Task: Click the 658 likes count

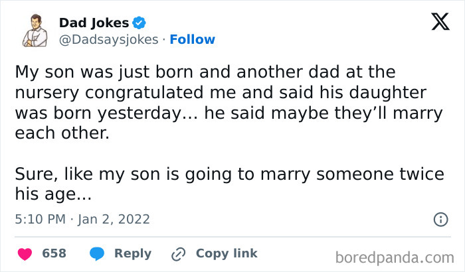Action: [54, 253]
